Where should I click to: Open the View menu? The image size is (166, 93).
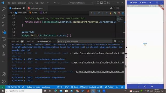(31, 3)
